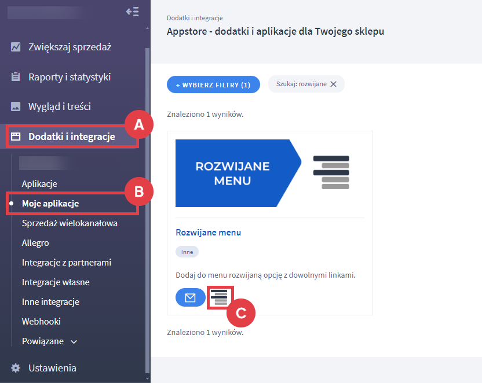Viewport: 482px width, 383px height.
Task: Go to Aplikacje in sidebar
Action: (x=39, y=184)
